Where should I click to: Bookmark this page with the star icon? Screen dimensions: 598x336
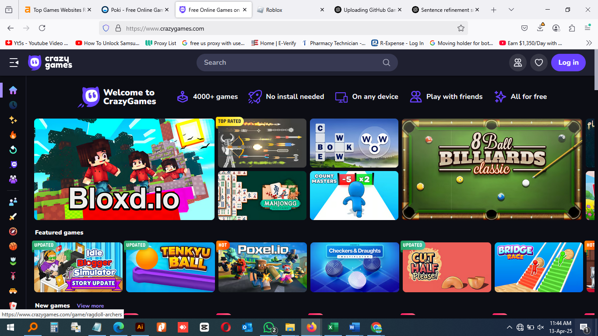[461, 28]
